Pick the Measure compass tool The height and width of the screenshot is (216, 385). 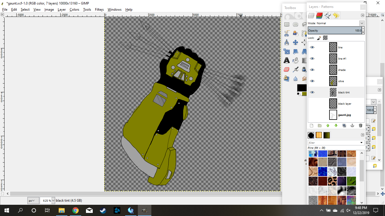287,42
